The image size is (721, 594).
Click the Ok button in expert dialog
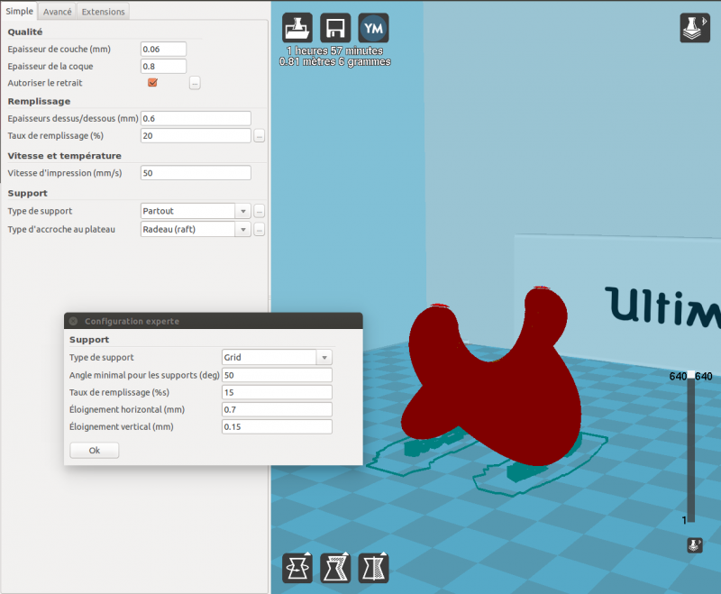tap(95, 451)
